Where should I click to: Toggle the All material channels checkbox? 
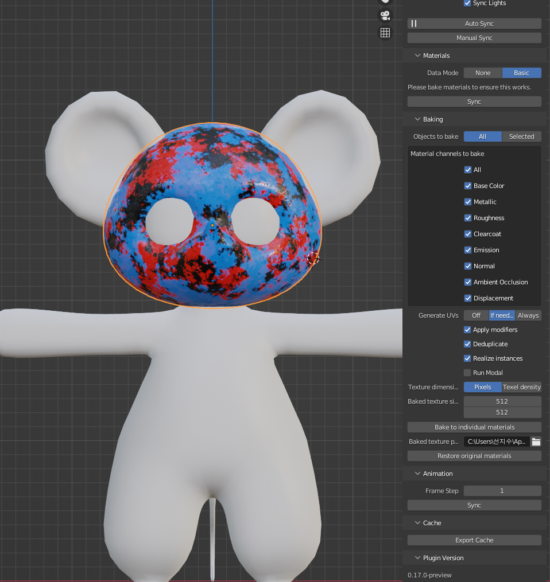pos(468,170)
